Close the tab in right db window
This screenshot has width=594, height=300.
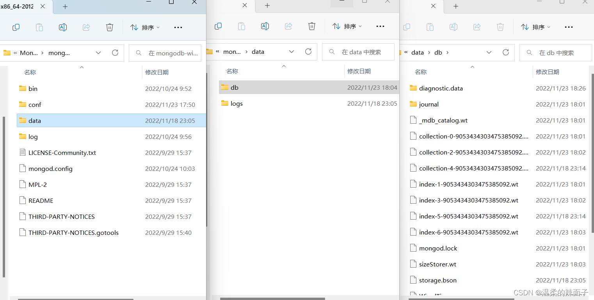point(433,6)
